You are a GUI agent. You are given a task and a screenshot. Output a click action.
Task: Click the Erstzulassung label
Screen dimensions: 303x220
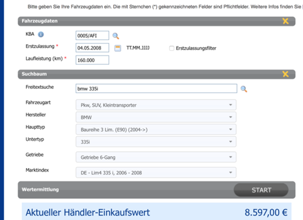coord(40,47)
